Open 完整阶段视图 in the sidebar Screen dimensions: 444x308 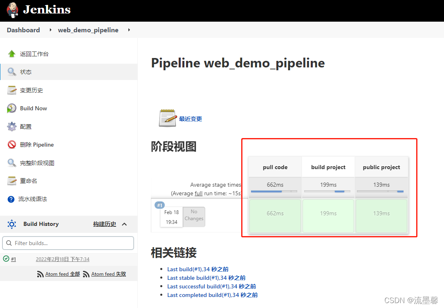(x=37, y=163)
